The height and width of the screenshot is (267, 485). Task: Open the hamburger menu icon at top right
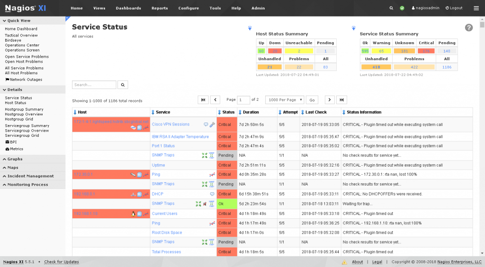[476, 8]
